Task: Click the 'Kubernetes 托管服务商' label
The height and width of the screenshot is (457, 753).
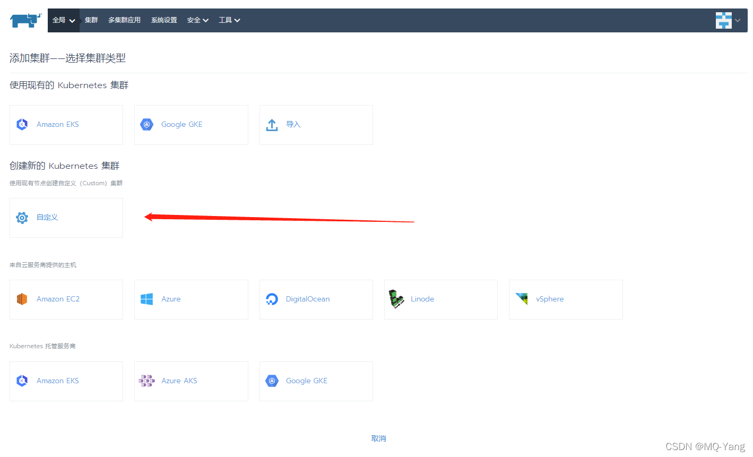Action: pos(42,346)
